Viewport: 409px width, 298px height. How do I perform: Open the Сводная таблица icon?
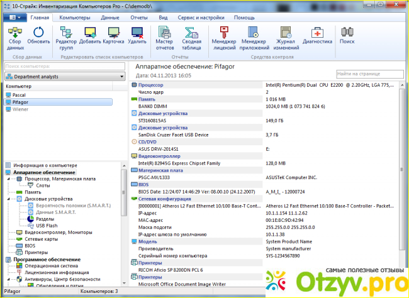click(192, 36)
